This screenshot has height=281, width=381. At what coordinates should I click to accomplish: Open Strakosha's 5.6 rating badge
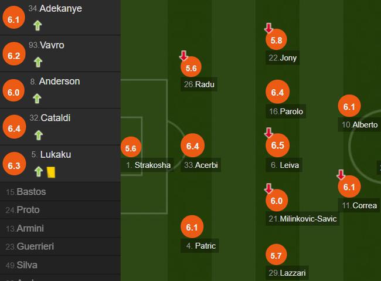[x=131, y=147]
